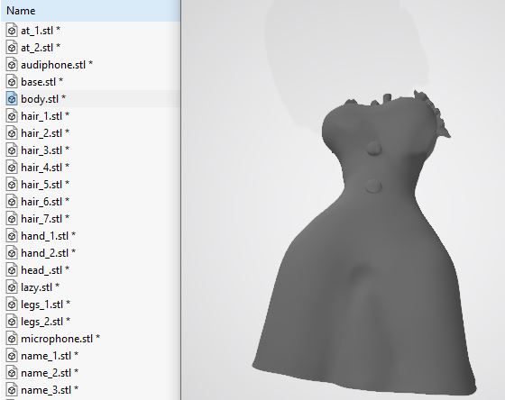Select the file name legs_1.stl
The image size is (505, 400).
(45, 305)
